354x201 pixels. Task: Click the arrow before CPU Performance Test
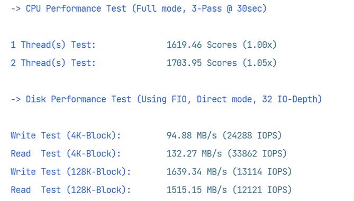[16, 9]
